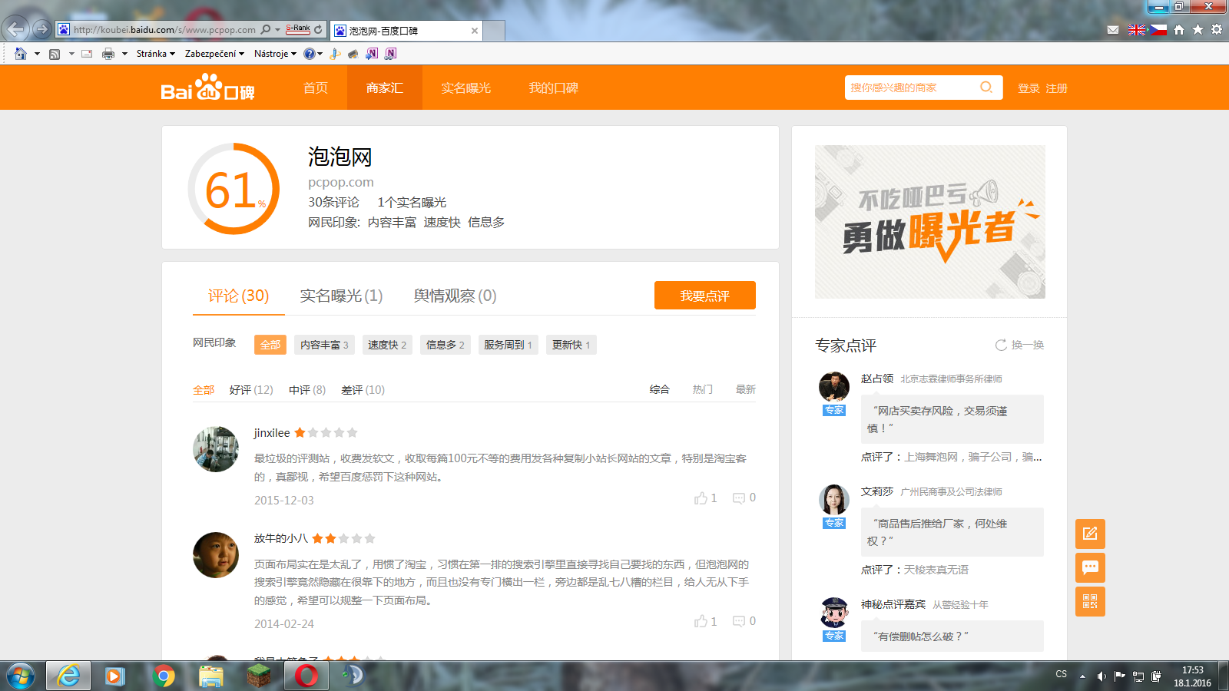Sort reviews by 热门
The height and width of the screenshot is (691, 1229).
[703, 389]
